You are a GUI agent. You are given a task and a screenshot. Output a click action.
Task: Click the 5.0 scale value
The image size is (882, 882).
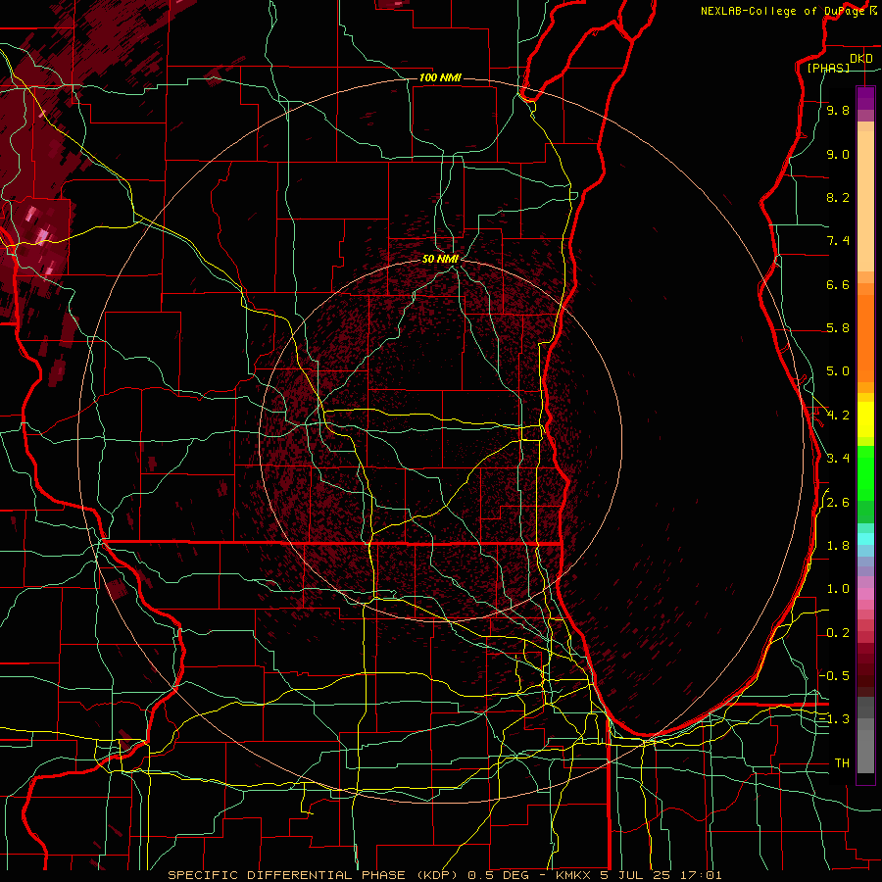838,371
